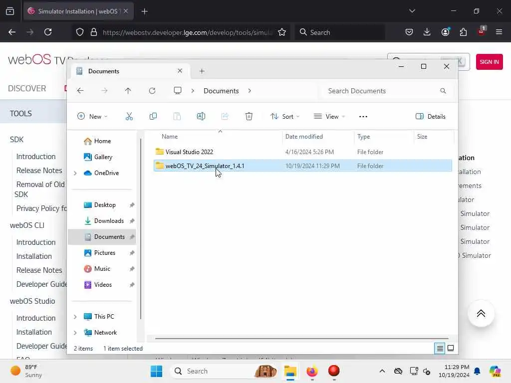Click the SIGN IN button on webOS site
The width and height of the screenshot is (511, 383).
489,62
